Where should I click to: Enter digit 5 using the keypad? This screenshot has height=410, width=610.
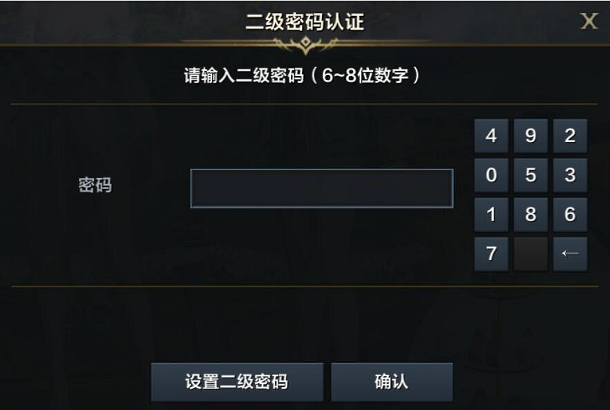(x=531, y=175)
